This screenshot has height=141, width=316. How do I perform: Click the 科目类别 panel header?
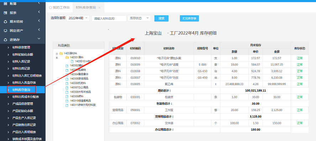tap(79, 46)
